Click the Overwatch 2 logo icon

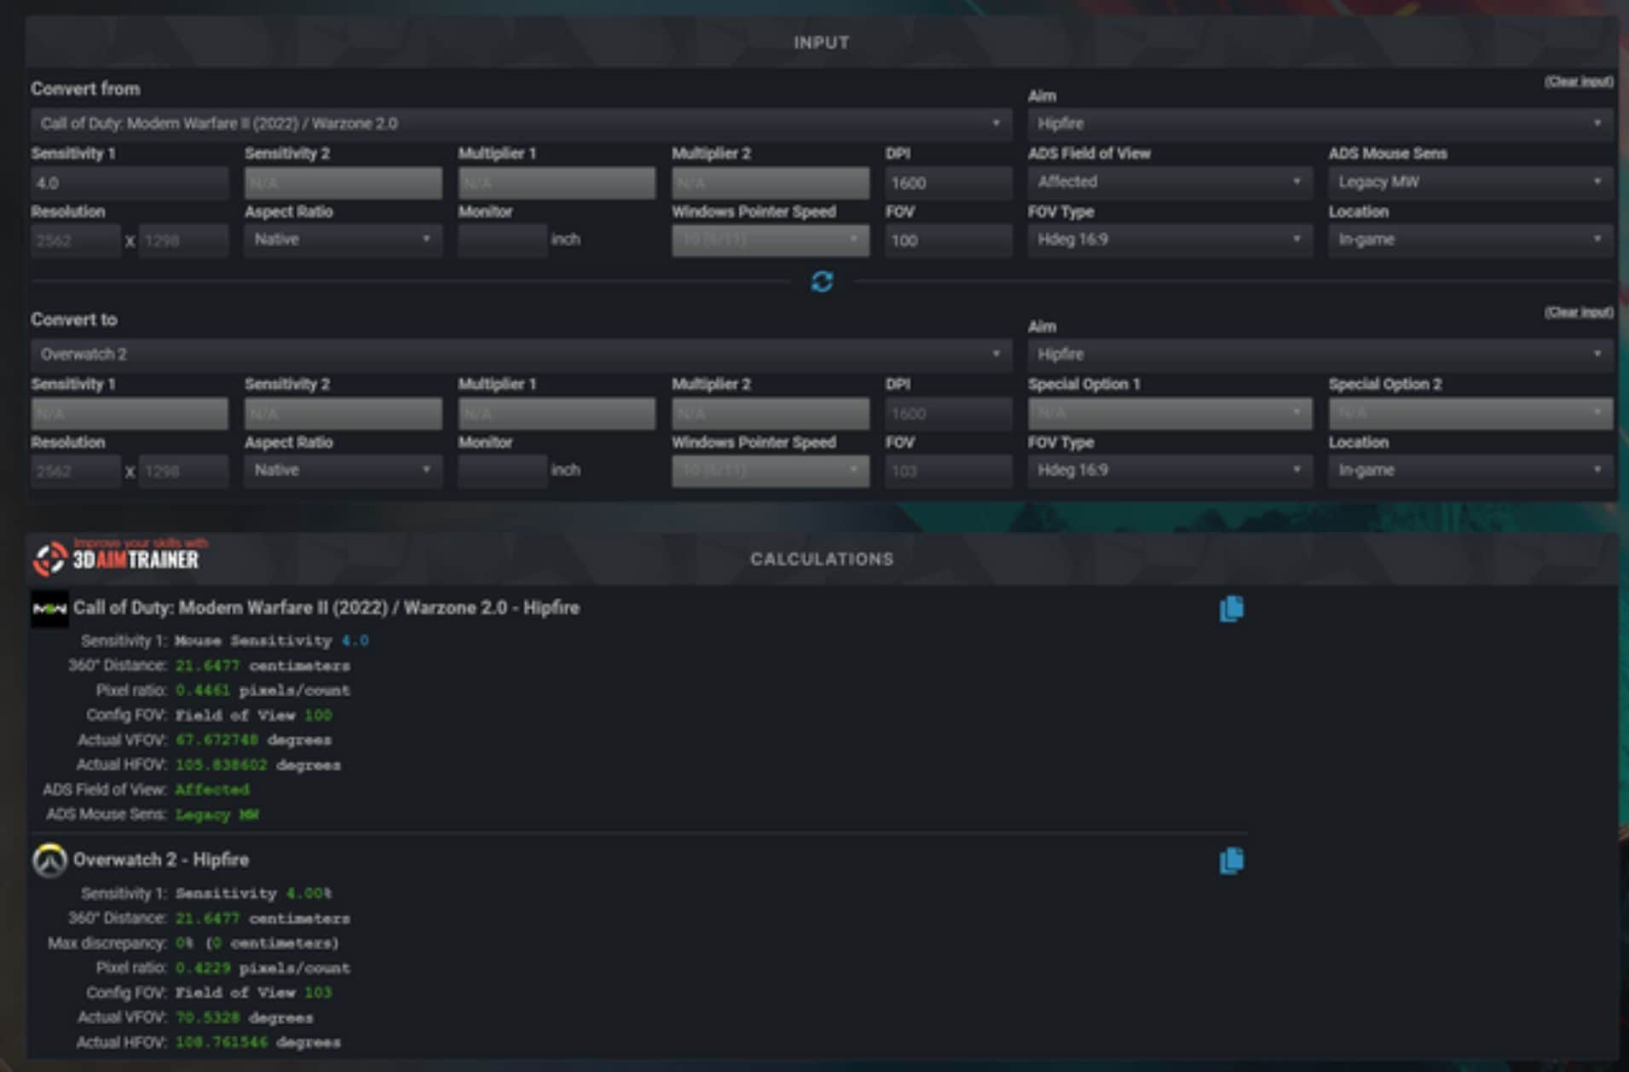pyautogui.click(x=49, y=860)
